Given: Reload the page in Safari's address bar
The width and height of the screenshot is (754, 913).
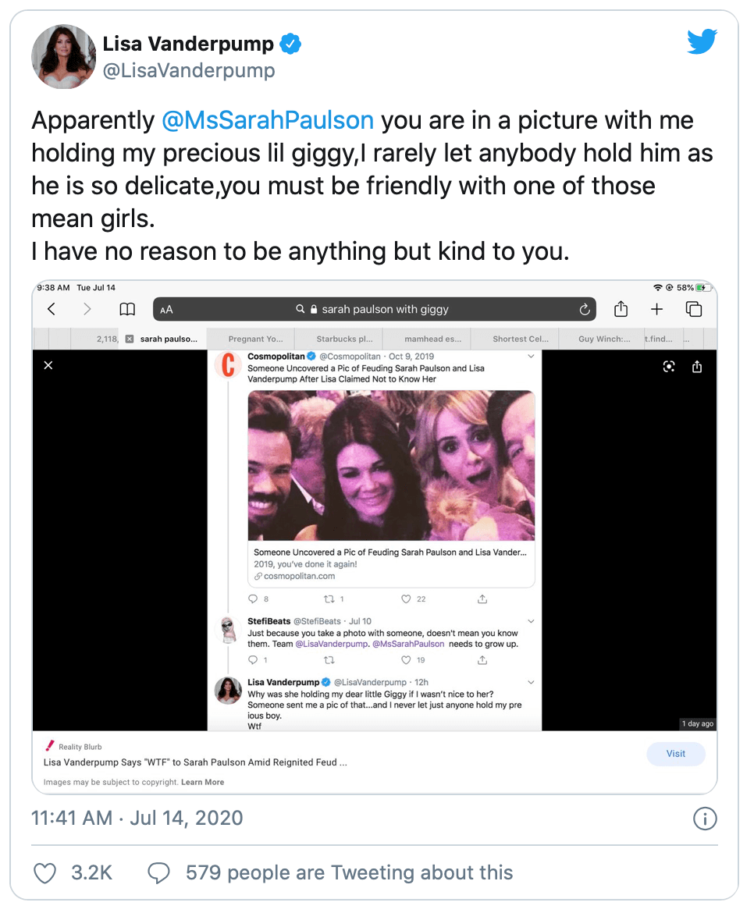Looking at the screenshot, I should click(584, 310).
